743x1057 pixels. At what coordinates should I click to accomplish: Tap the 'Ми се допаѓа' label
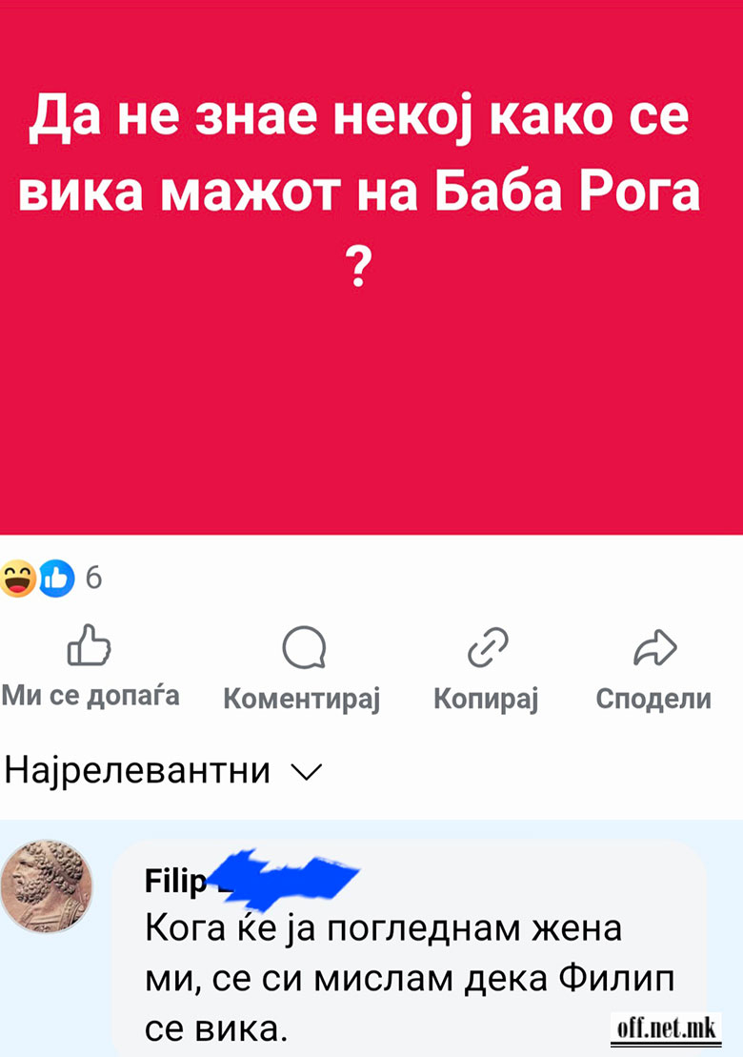90,696
